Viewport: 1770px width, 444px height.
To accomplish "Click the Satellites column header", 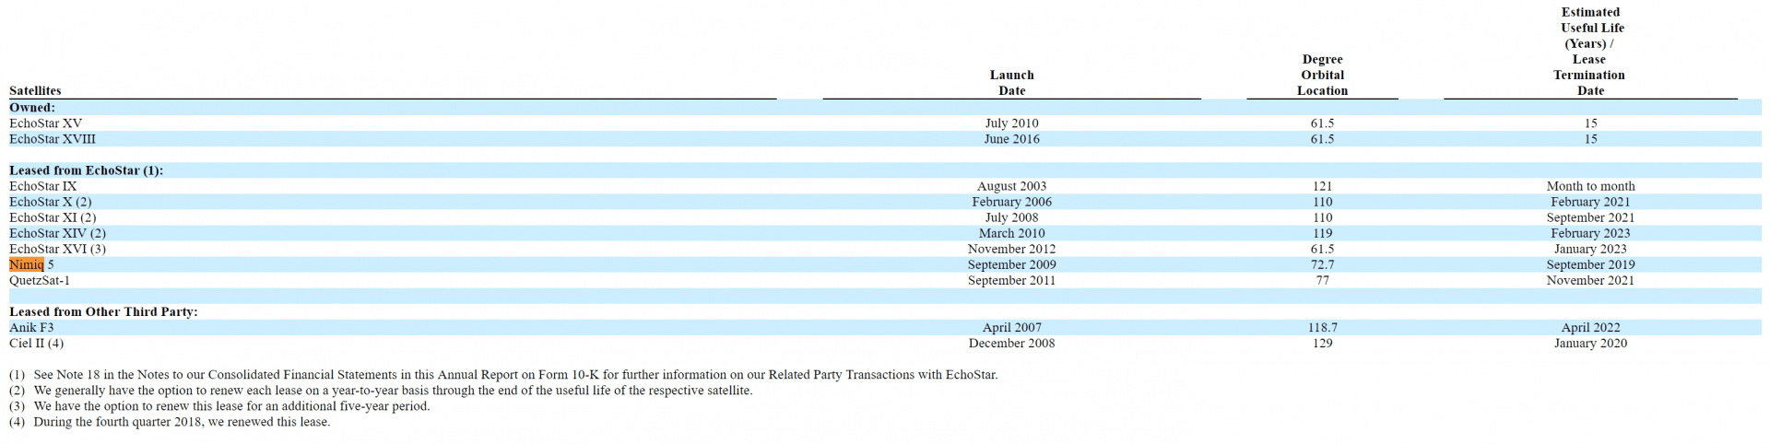I will pos(35,90).
